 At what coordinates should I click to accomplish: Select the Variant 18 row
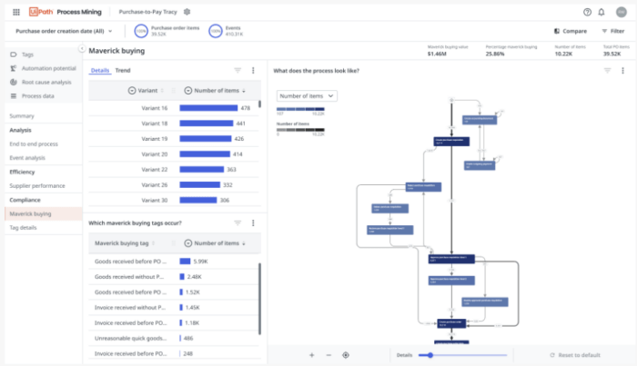point(174,124)
